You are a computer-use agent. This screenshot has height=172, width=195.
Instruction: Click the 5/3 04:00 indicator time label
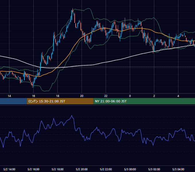178,169
